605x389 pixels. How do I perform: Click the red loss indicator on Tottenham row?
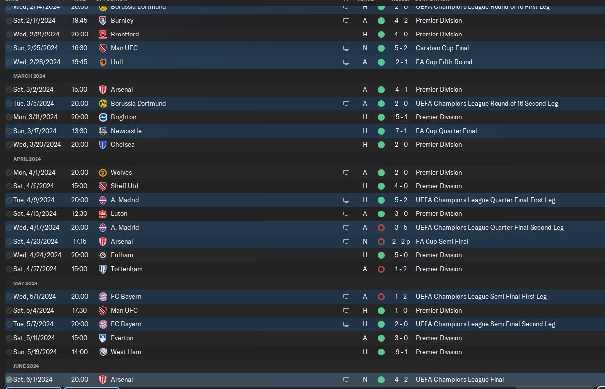pos(381,269)
